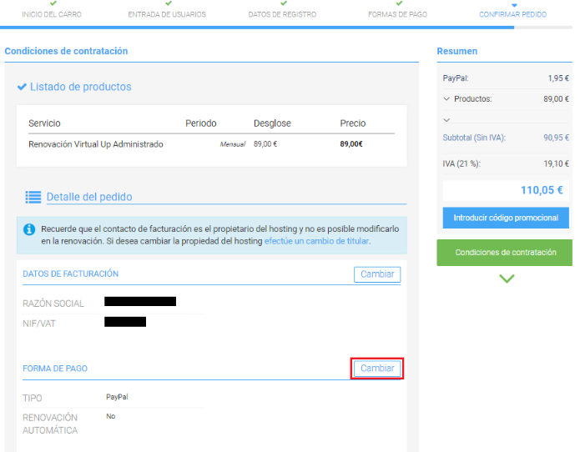Click FORMA DE PAGO heading
Image resolution: width=585 pixels, height=452 pixels.
(55, 369)
